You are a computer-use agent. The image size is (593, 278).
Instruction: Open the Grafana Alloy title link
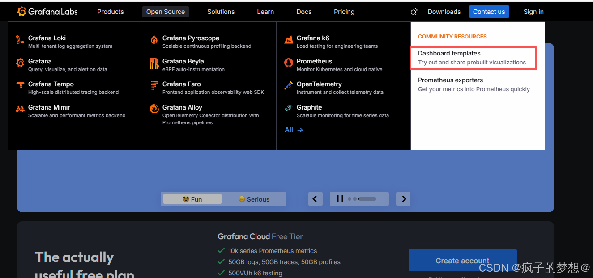[183, 107]
